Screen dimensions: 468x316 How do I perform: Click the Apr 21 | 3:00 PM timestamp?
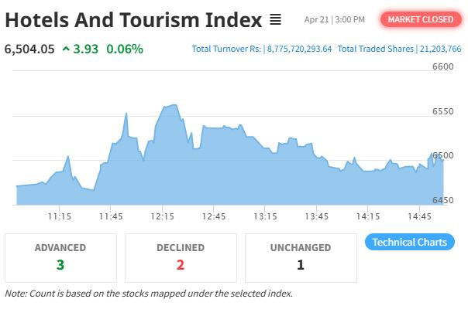(x=335, y=19)
